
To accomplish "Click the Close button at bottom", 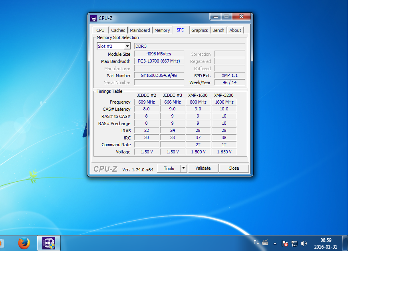I will [234, 169].
